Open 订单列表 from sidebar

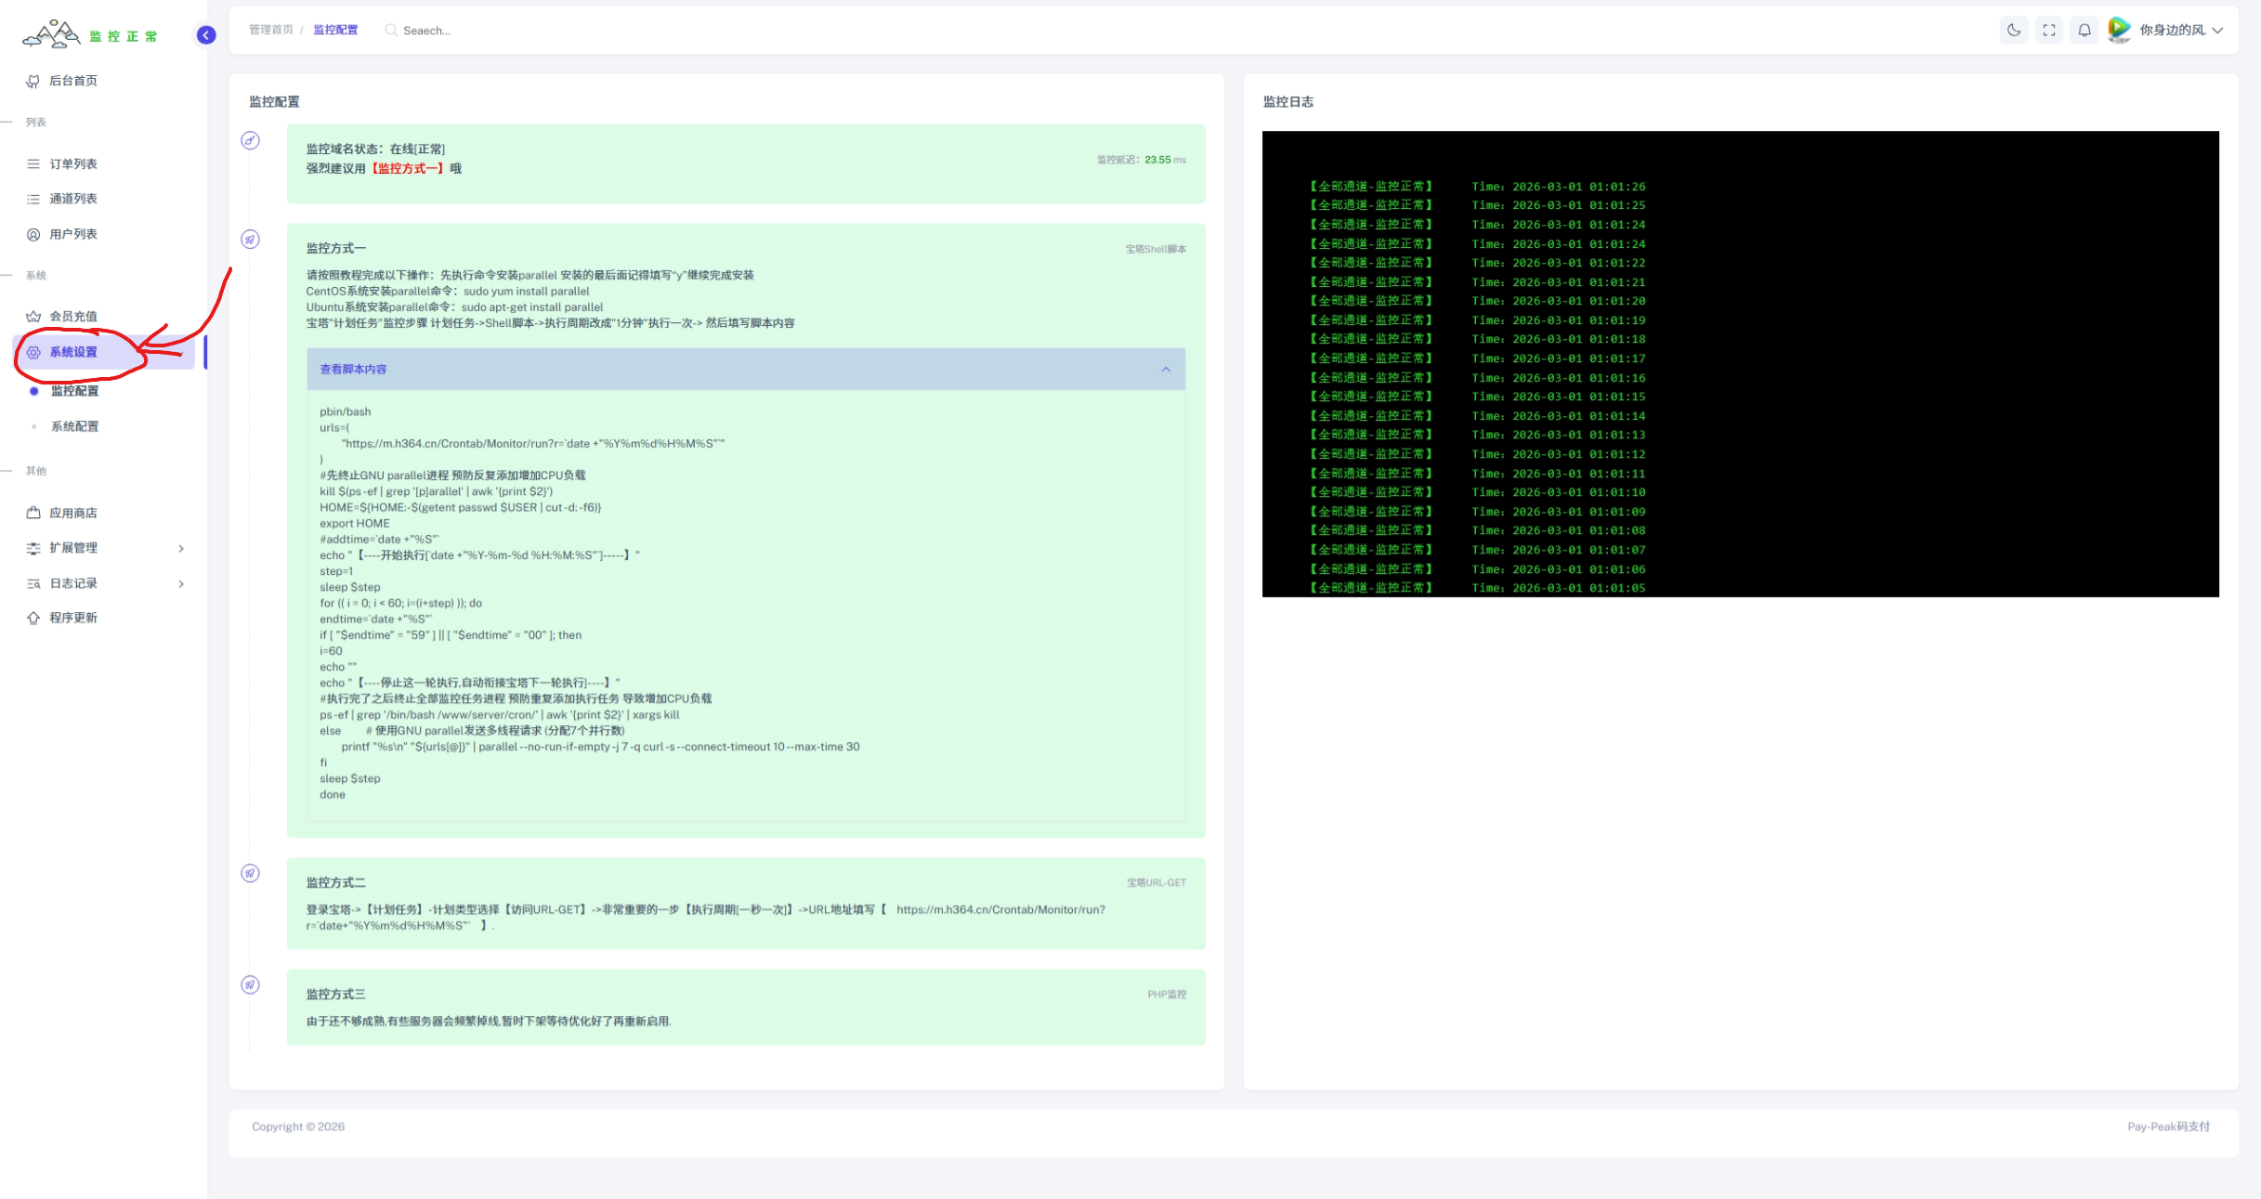click(72, 164)
